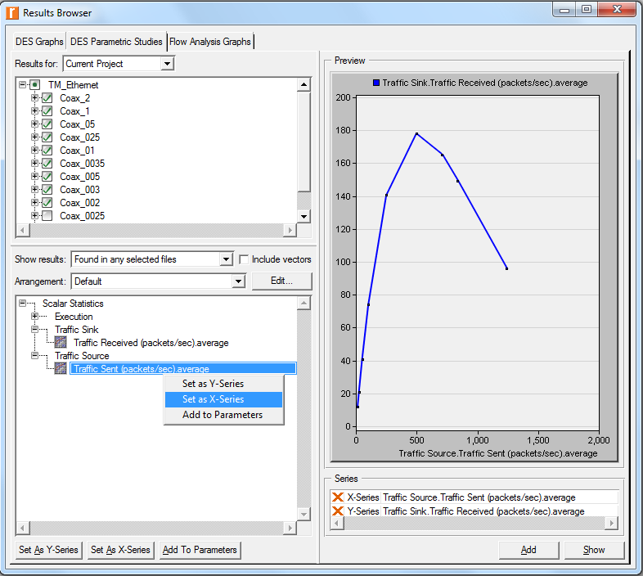Click the peak data point on the graph
The image size is (643, 576).
416,133
